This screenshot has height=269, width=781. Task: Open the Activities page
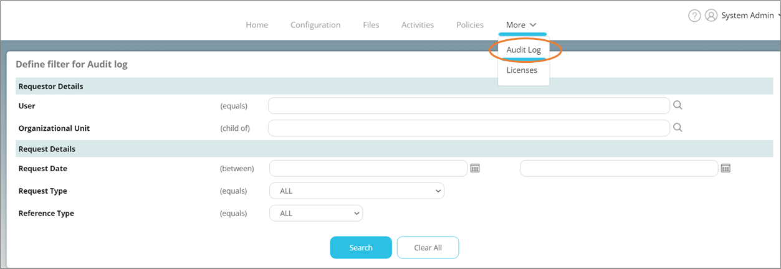[418, 25]
